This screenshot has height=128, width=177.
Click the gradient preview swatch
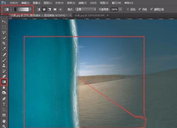[x=22, y=10]
